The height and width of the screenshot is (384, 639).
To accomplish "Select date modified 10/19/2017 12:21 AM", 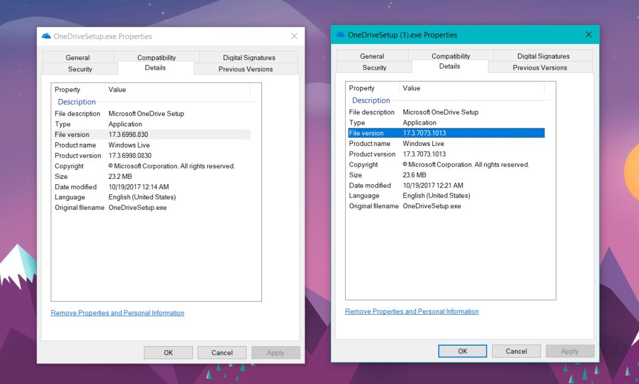I will click(x=433, y=185).
